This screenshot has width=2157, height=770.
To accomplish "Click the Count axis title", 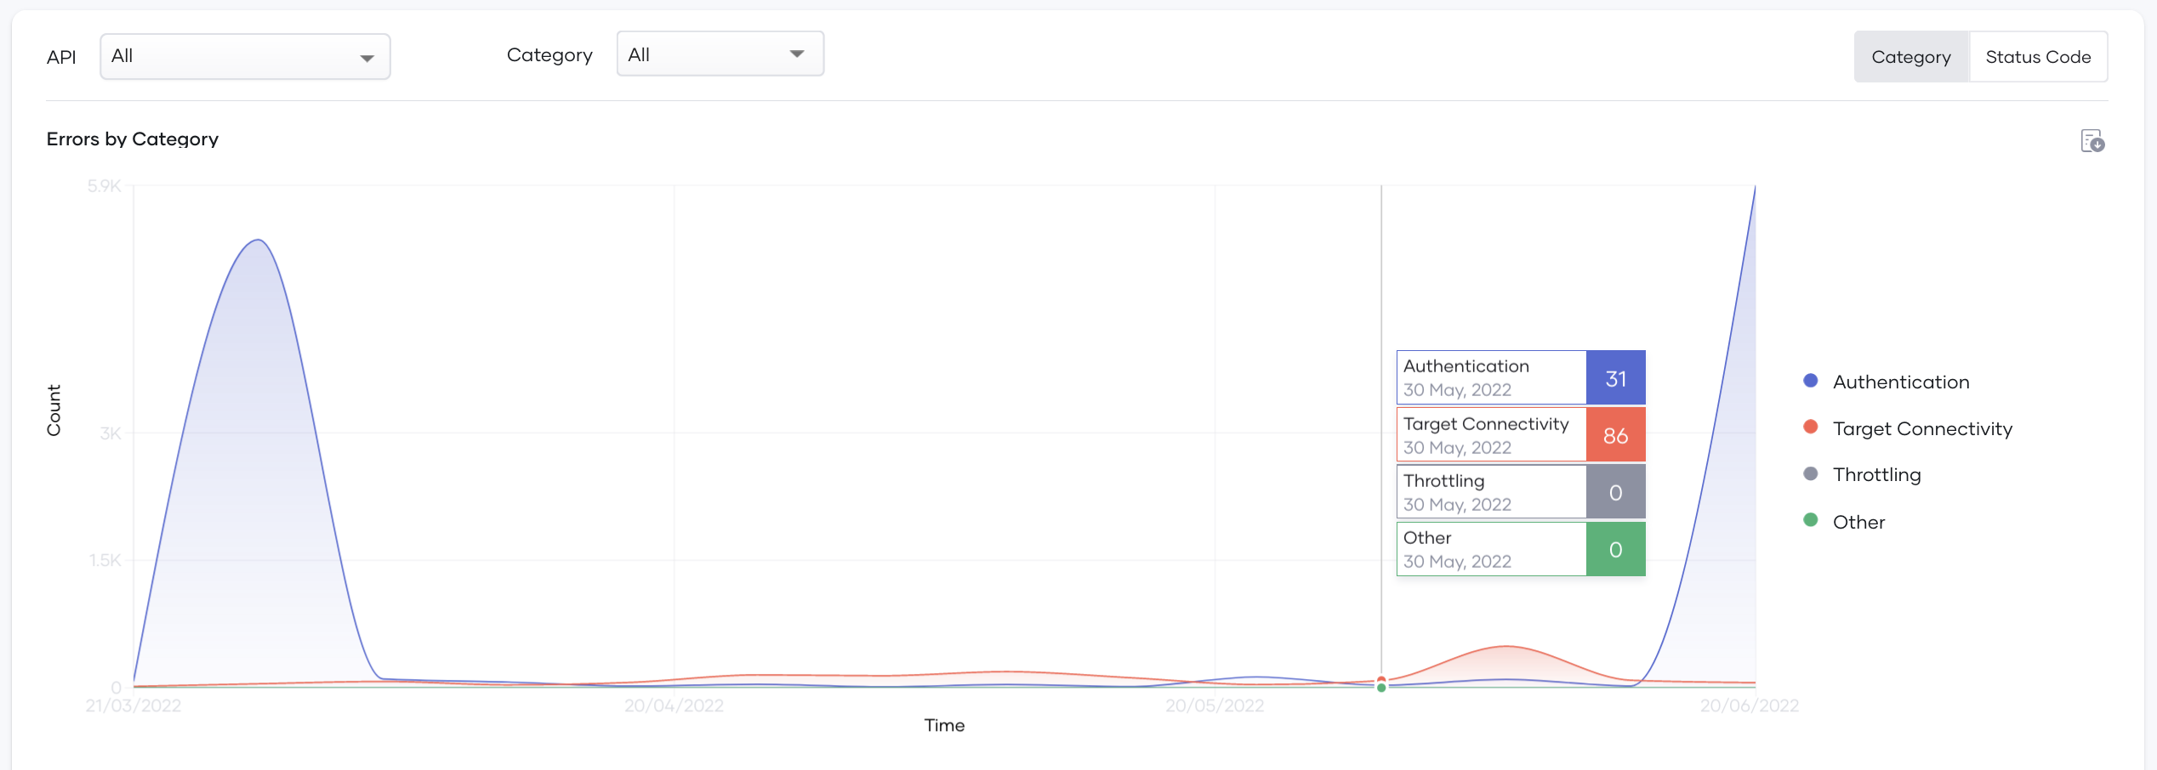I will point(54,410).
